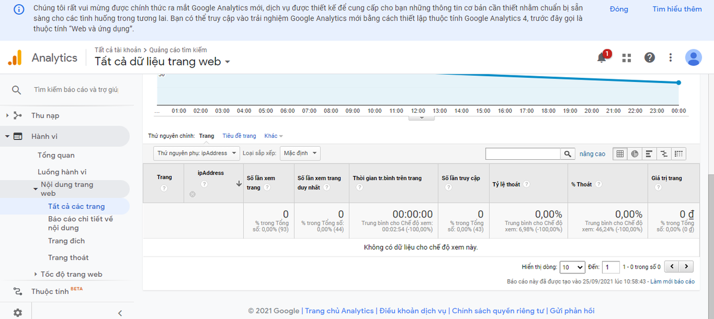Click the table search magnifier button
The image size is (714, 319).
click(x=568, y=153)
